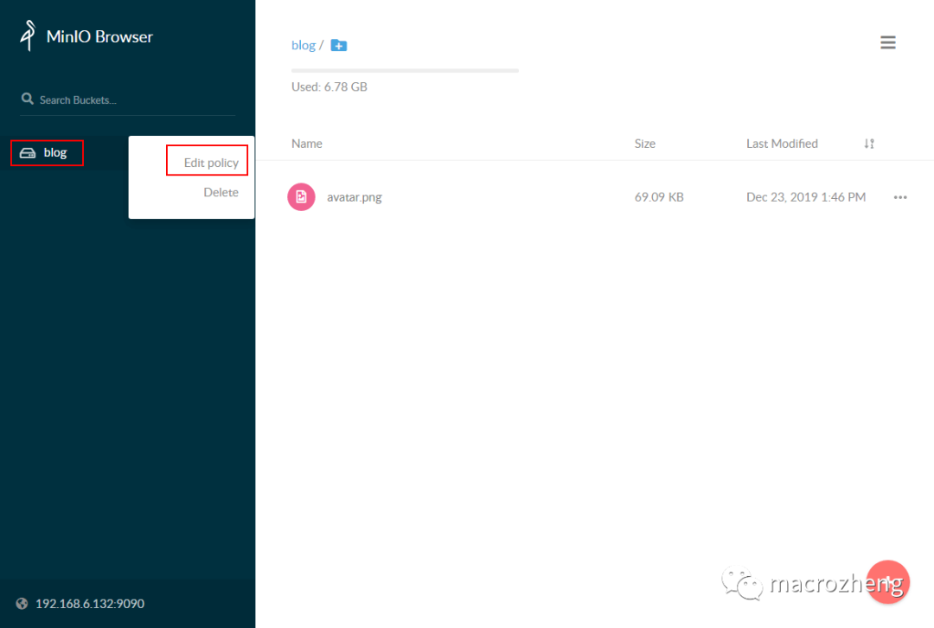This screenshot has height=628, width=934.
Task: Click the pink file icon for avatar.png
Action: tap(302, 196)
